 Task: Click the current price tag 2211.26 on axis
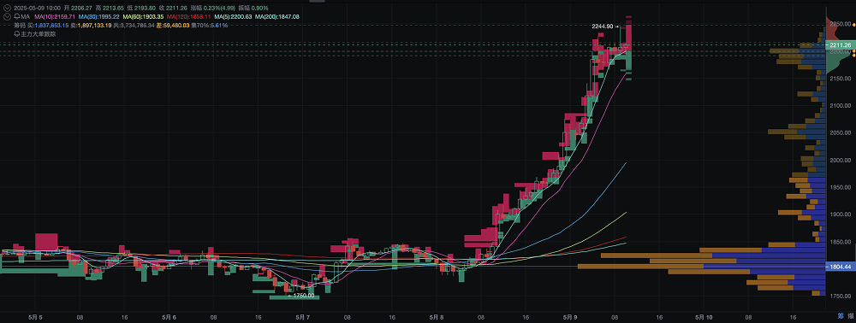(841, 44)
